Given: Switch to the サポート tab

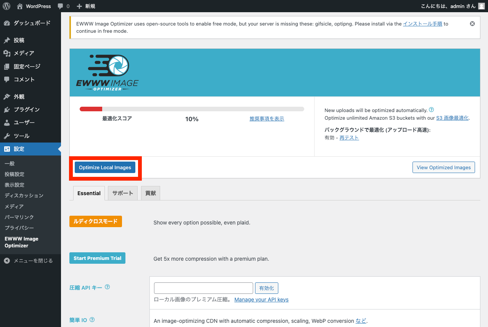Looking at the screenshot, I should (123, 193).
